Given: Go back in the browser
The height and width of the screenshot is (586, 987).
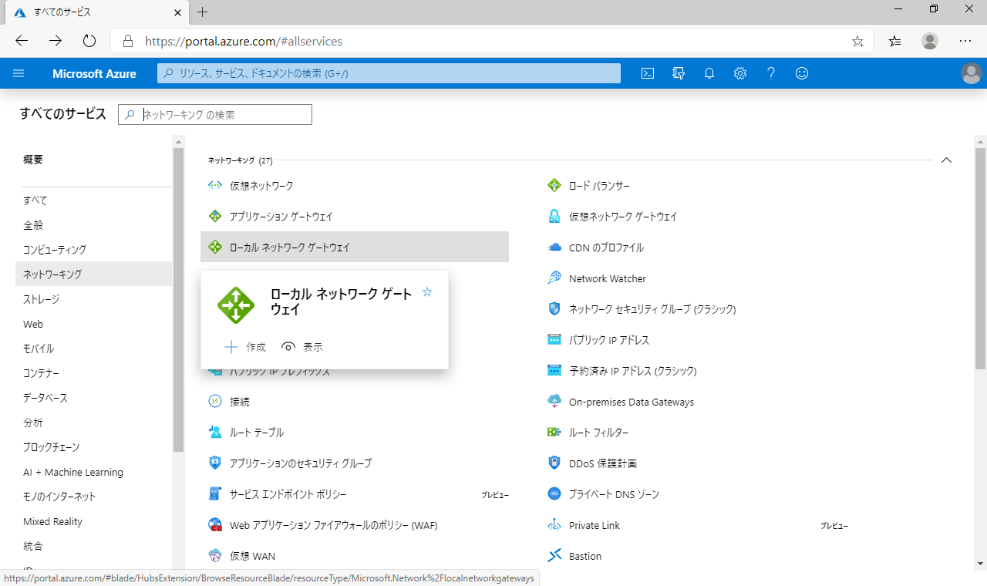Looking at the screenshot, I should click(x=22, y=42).
